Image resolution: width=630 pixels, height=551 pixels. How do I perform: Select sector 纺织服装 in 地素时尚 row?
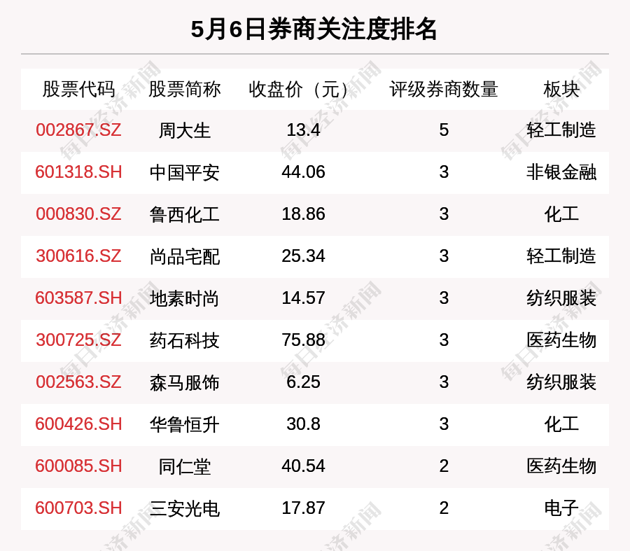(x=561, y=298)
